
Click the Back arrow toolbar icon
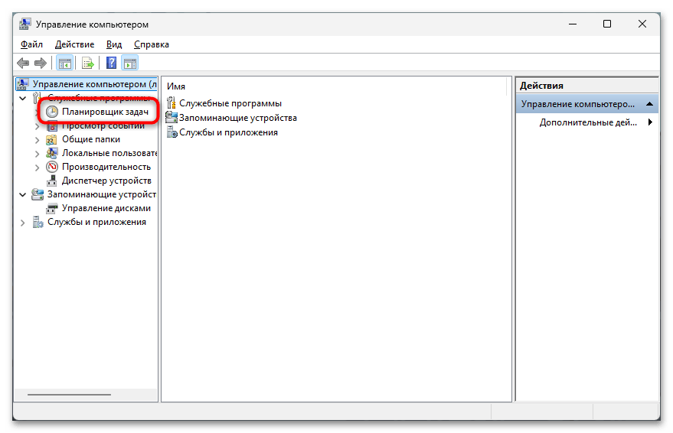click(23, 63)
